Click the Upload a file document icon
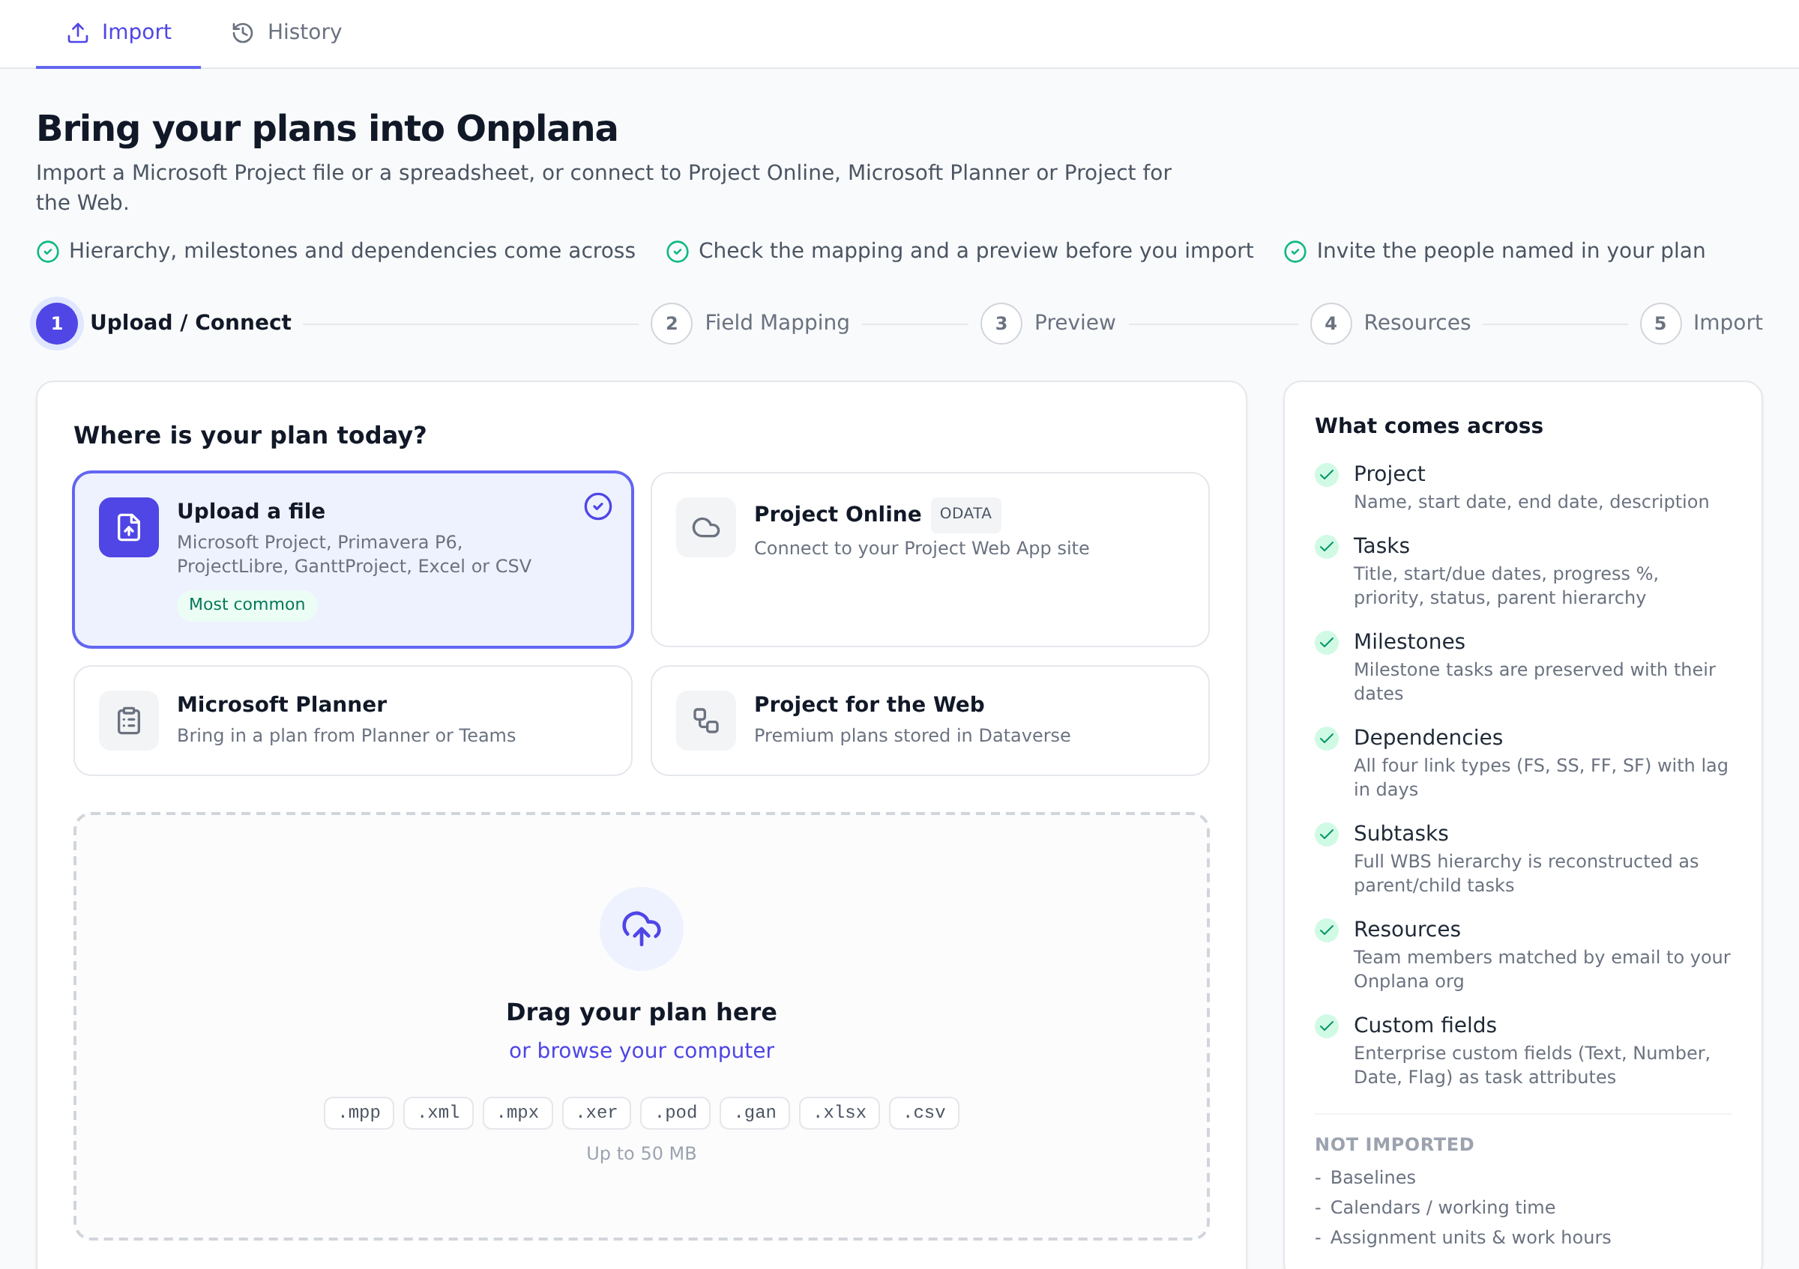The width and height of the screenshot is (1799, 1269). click(128, 527)
